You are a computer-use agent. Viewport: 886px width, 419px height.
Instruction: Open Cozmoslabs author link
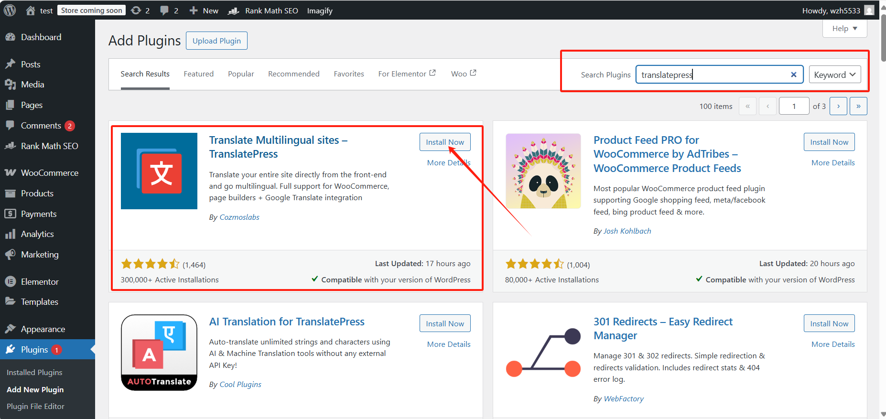click(239, 217)
